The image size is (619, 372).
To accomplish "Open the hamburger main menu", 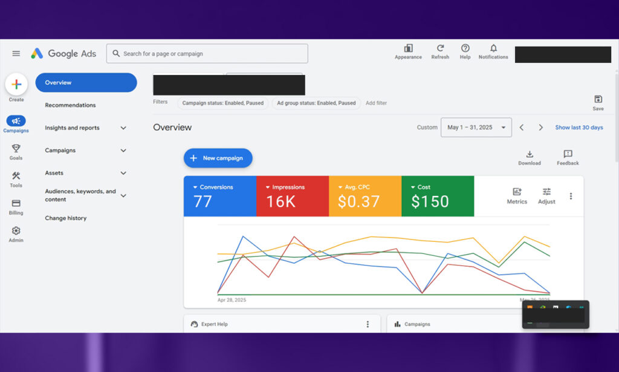I will pyautogui.click(x=16, y=53).
